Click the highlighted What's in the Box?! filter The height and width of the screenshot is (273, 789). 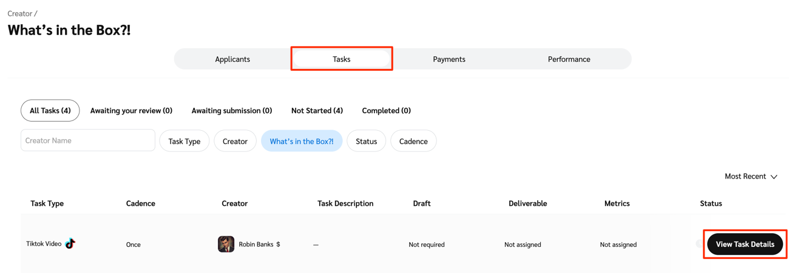click(302, 141)
